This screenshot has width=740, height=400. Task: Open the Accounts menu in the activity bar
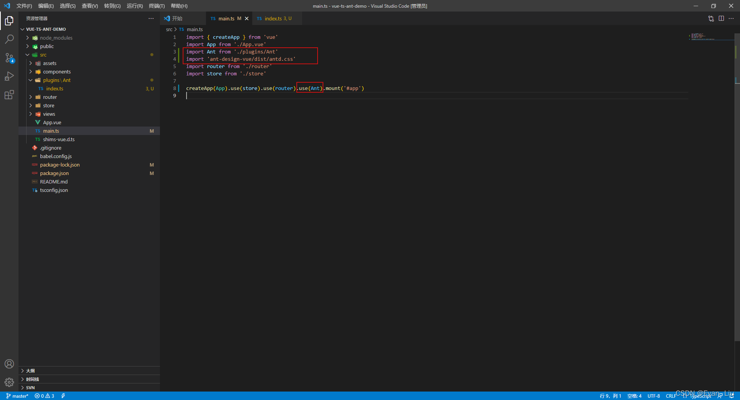[9, 364]
